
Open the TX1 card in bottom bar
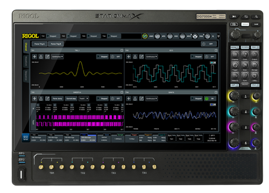39,138
